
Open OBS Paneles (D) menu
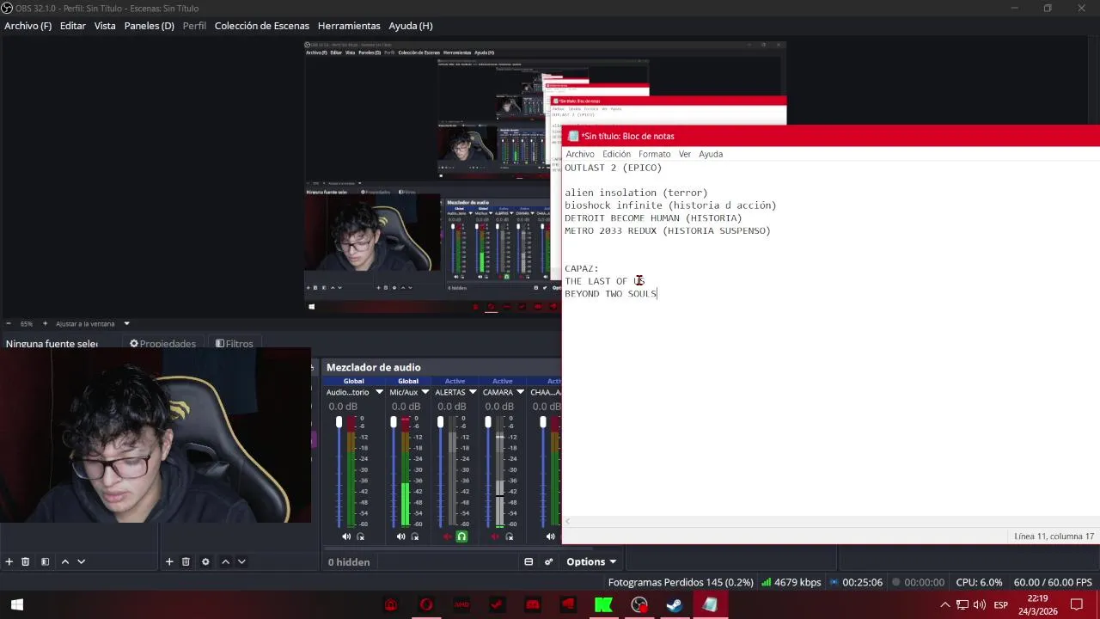click(x=149, y=26)
